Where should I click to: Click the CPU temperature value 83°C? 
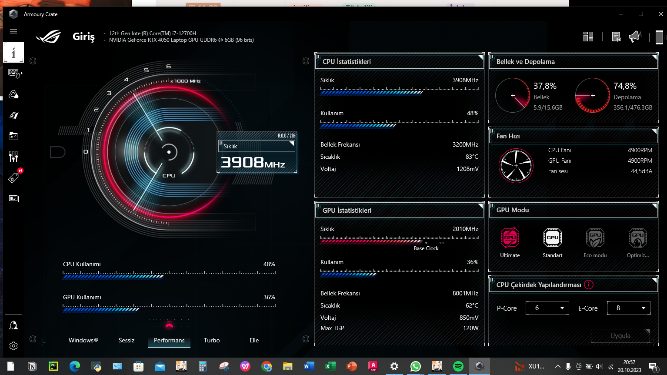[x=472, y=157]
